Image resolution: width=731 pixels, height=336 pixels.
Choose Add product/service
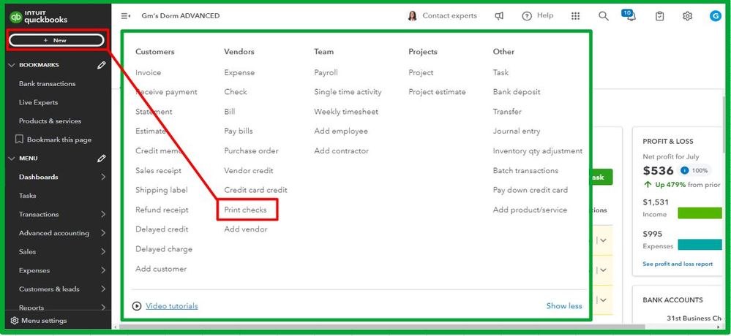pyautogui.click(x=530, y=210)
